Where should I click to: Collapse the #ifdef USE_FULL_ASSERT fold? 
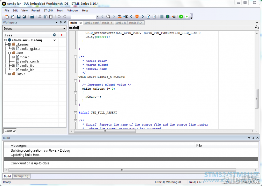click(76, 113)
